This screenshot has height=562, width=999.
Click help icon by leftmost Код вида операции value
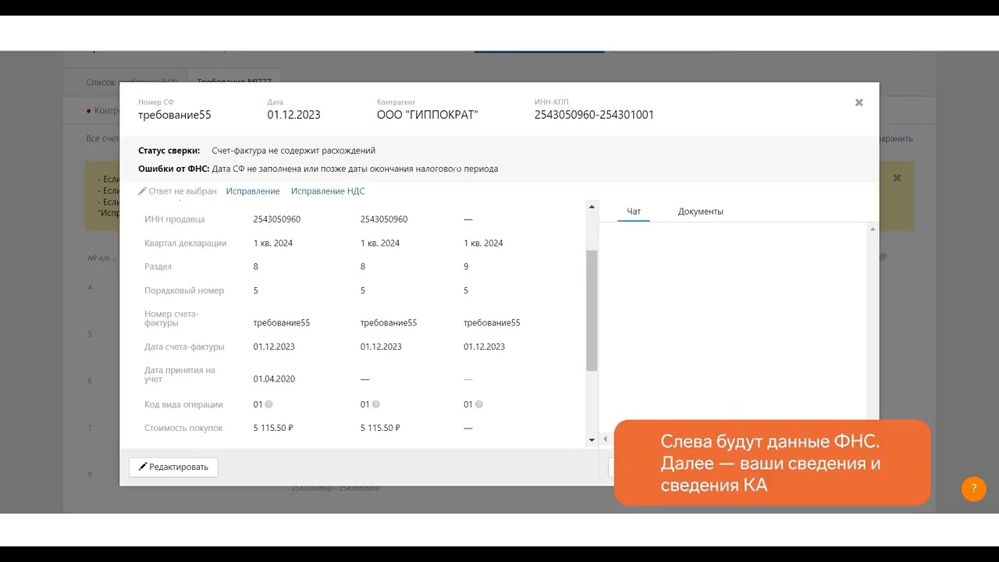pyautogui.click(x=269, y=404)
